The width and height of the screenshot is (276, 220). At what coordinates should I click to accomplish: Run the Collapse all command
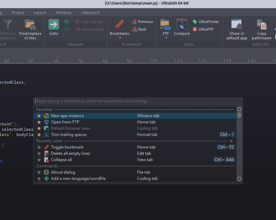click(135, 160)
